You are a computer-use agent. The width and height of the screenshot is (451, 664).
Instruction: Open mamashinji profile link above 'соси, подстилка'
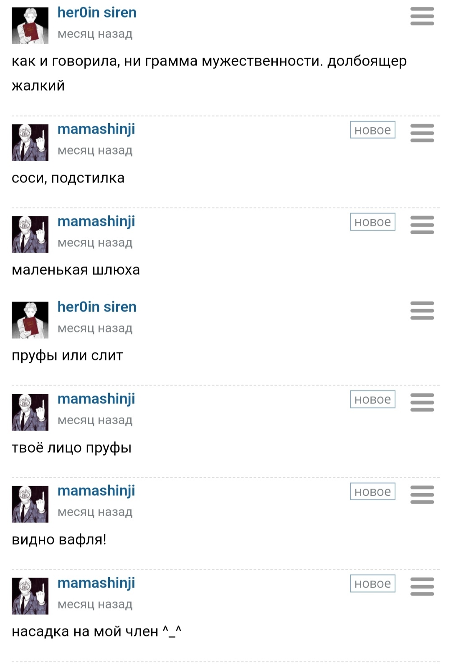point(96,129)
